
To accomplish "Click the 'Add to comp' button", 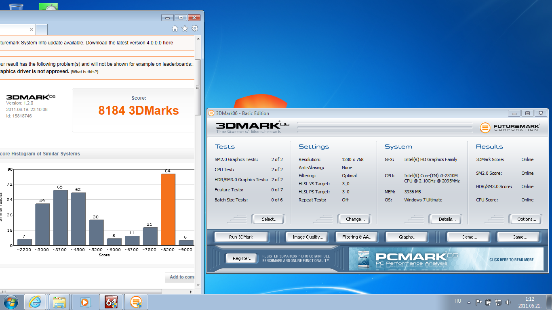I will [x=180, y=277].
